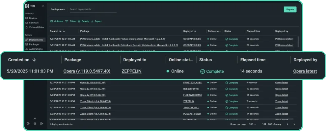The width and height of the screenshot is (326, 131).
Task: Open Opera latest in the FROSTEDFLAKES row
Action: click(282, 83)
